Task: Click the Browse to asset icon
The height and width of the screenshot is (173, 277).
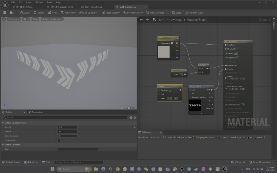Action: point(12,13)
